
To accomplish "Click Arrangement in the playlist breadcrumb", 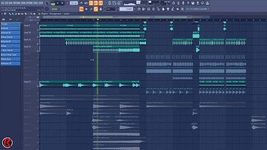I will [x=55, y=14].
